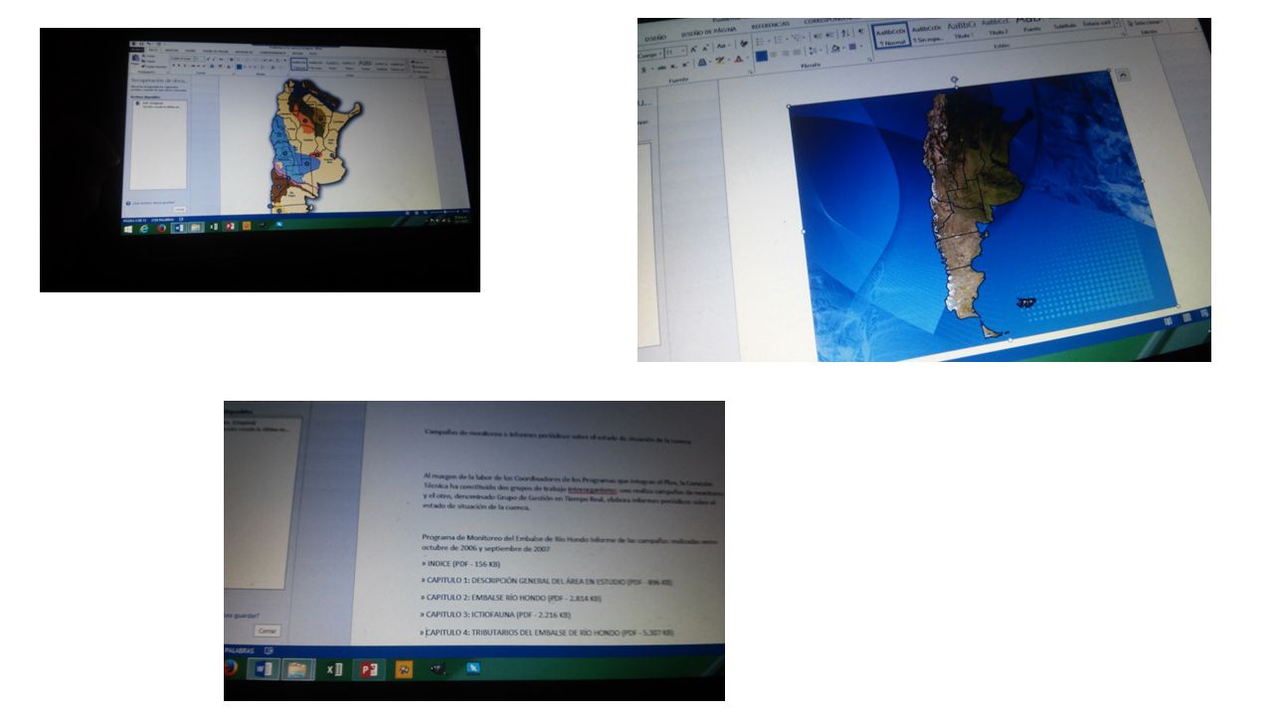Select the colored Argentina regions map image

[315, 145]
